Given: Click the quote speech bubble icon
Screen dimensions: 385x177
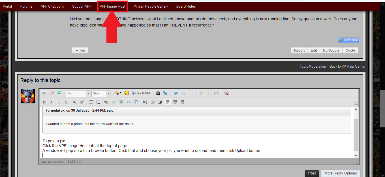Looking at the screenshot, I should [136, 102].
